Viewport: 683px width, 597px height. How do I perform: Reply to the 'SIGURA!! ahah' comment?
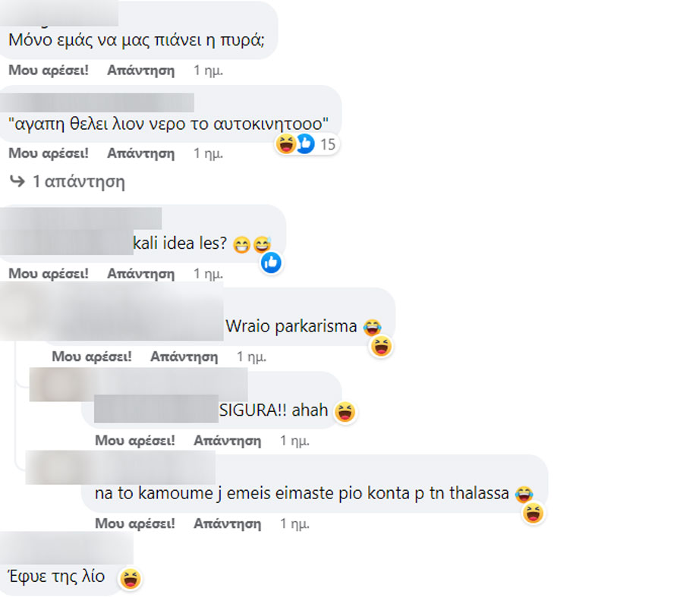228,441
